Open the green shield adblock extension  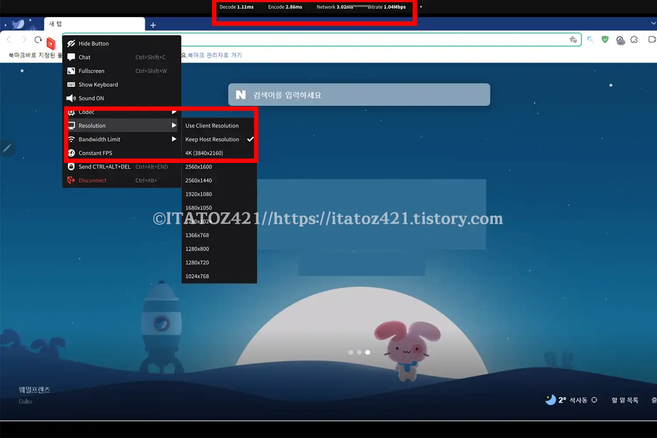[x=605, y=39]
